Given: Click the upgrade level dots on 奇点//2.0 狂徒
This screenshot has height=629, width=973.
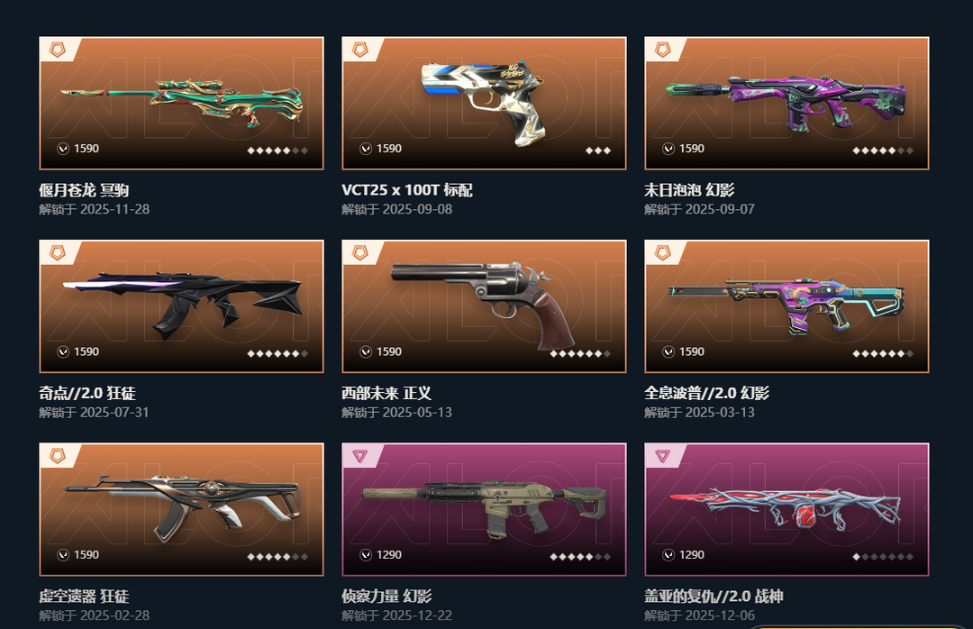Looking at the screenshot, I should pos(277,353).
